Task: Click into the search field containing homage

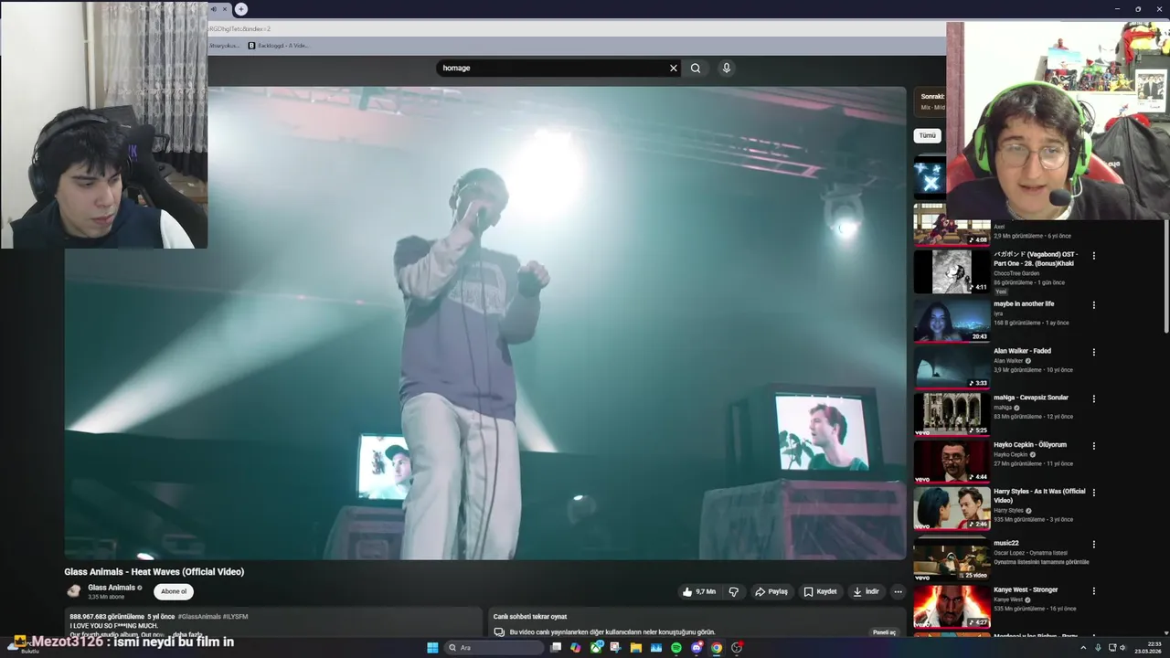Action: click(x=552, y=68)
